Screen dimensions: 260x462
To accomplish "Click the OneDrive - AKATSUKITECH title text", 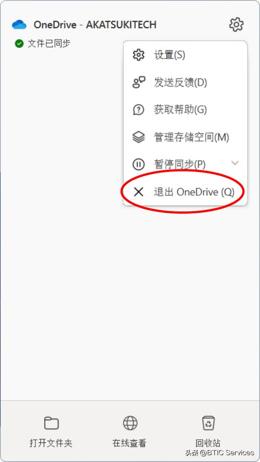I will [x=95, y=25].
